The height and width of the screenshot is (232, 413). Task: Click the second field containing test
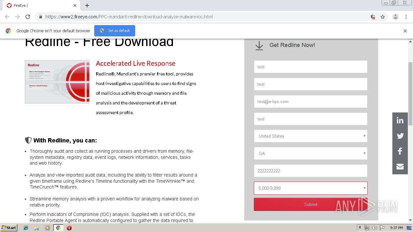311,84
